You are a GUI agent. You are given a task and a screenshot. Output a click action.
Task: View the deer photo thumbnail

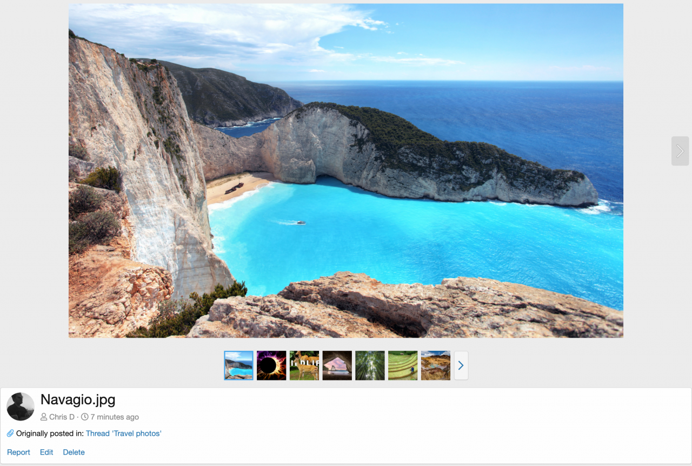pyautogui.click(x=304, y=365)
